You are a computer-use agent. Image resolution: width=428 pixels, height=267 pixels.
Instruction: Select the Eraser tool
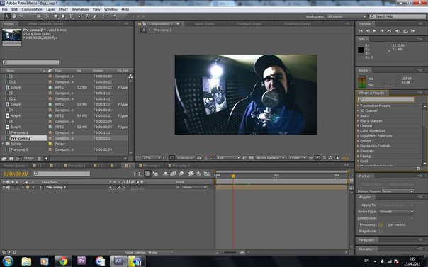point(95,16)
